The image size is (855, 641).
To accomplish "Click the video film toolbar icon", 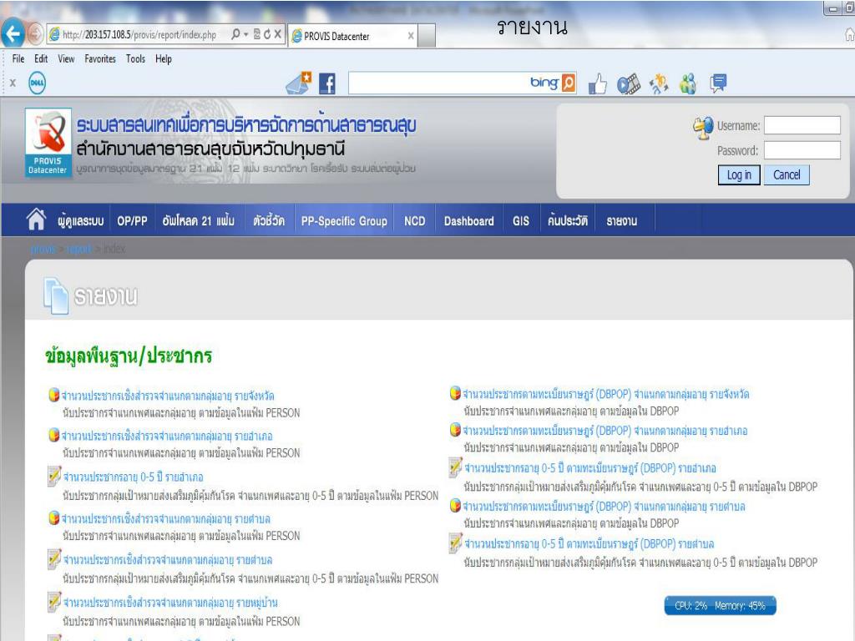I will pos(628,84).
